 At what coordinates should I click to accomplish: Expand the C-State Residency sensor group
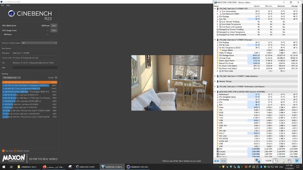[215, 76]
